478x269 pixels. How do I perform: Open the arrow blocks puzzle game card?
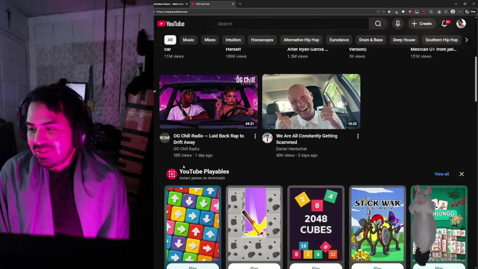point(193,225)
